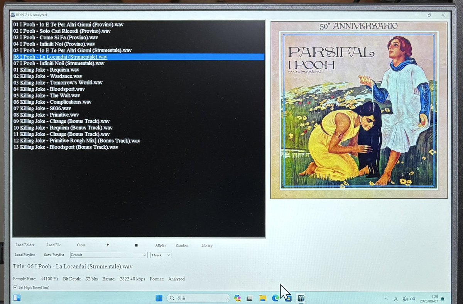Viewport: 463px width, 304px height.
Task: Select highlighted '06 I Pooh - La Locandai (Strumentale).wav' row
Action: pos(139,57)
